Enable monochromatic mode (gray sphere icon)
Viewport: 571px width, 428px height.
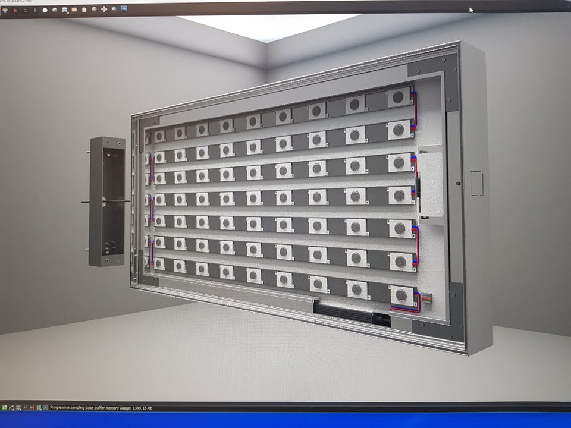click(x=55, y=10)
